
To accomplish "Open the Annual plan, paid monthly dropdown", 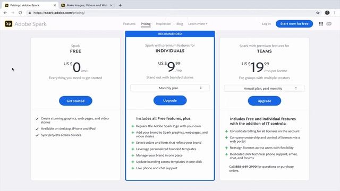I will point(265,89).
